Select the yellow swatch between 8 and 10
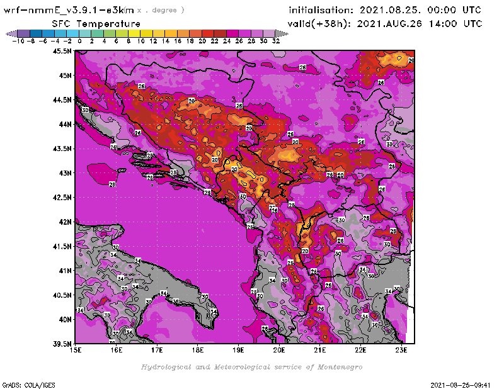504x389 pixels. (134, 33)
